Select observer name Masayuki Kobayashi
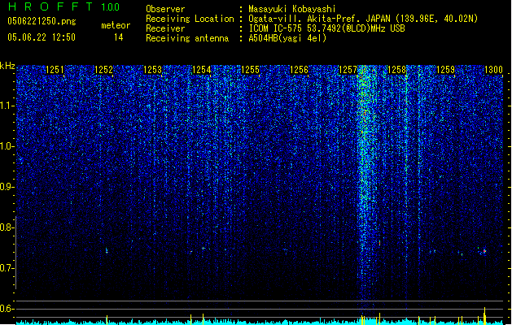 [292, 9]
